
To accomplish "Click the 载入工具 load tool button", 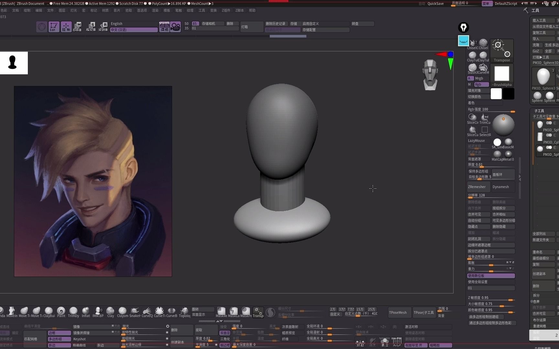I will click(543, 20).
